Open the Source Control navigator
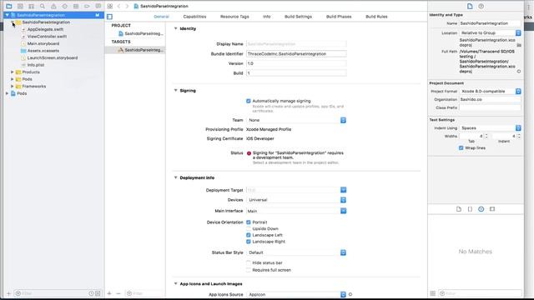 pyautogui.click(x=20, y=6)
